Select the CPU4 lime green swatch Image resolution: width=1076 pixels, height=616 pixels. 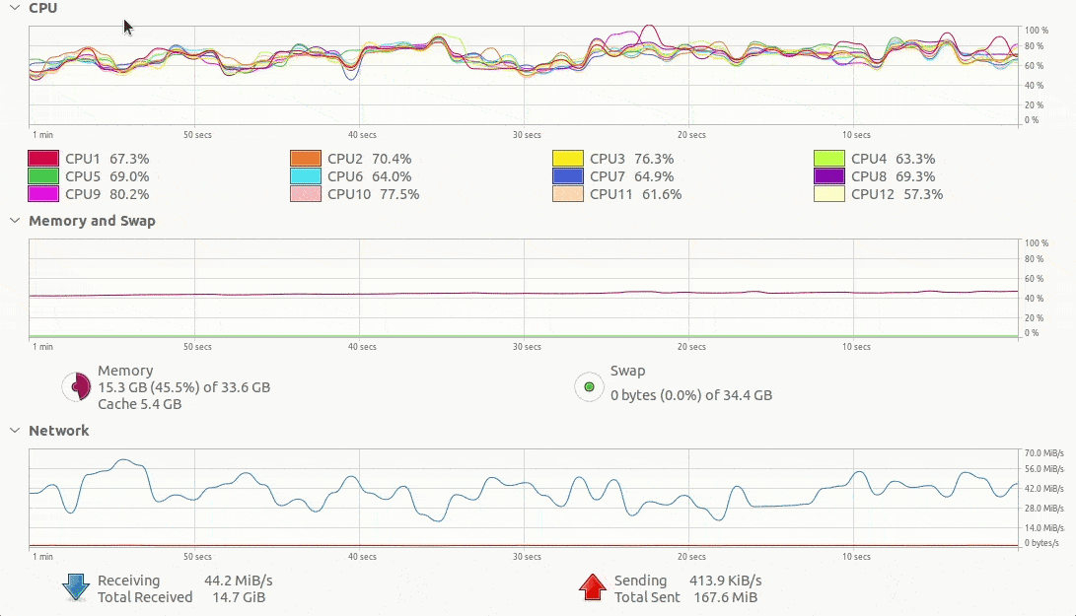point(829,159)
